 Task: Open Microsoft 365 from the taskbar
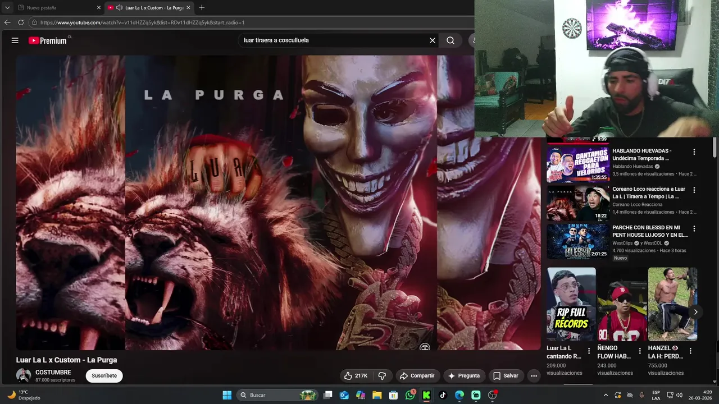click(x=361, y=395)
